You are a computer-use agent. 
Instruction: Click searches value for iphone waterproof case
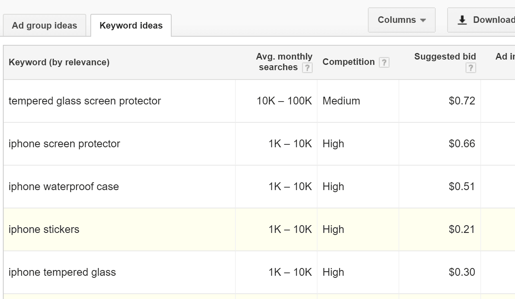click(x=290, y=186)
